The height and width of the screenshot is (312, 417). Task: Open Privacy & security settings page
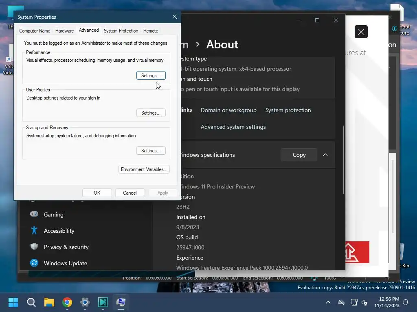(66, 247)
